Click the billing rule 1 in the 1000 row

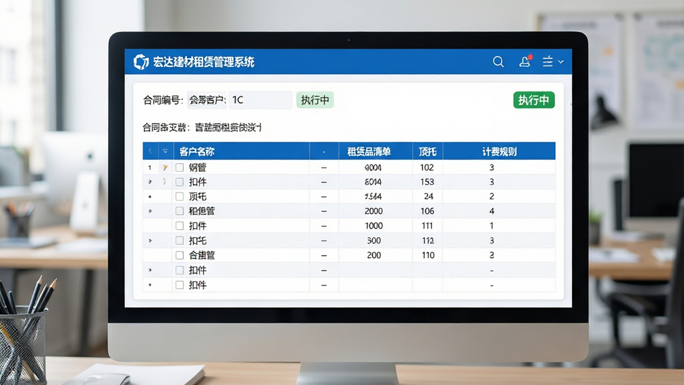coord(492,226)
